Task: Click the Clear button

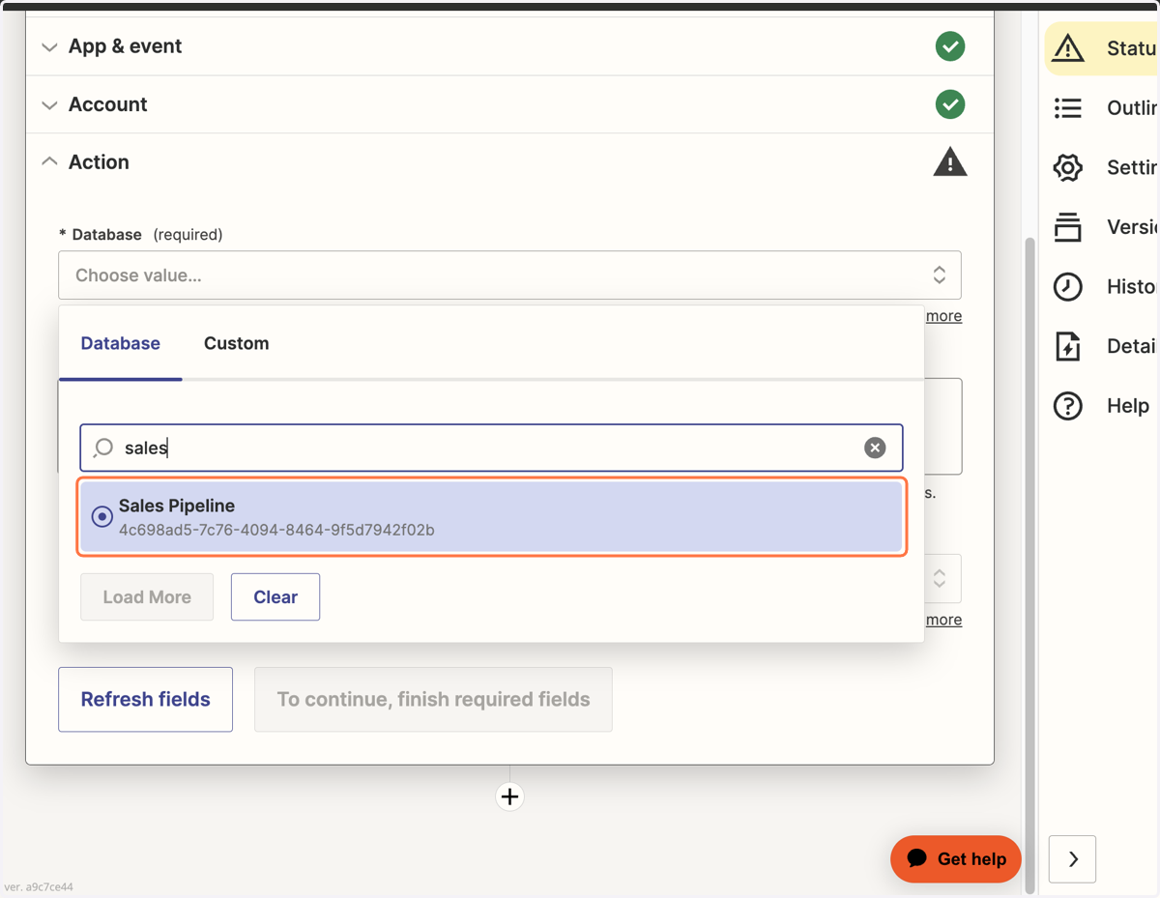Action: coord(275,596)
